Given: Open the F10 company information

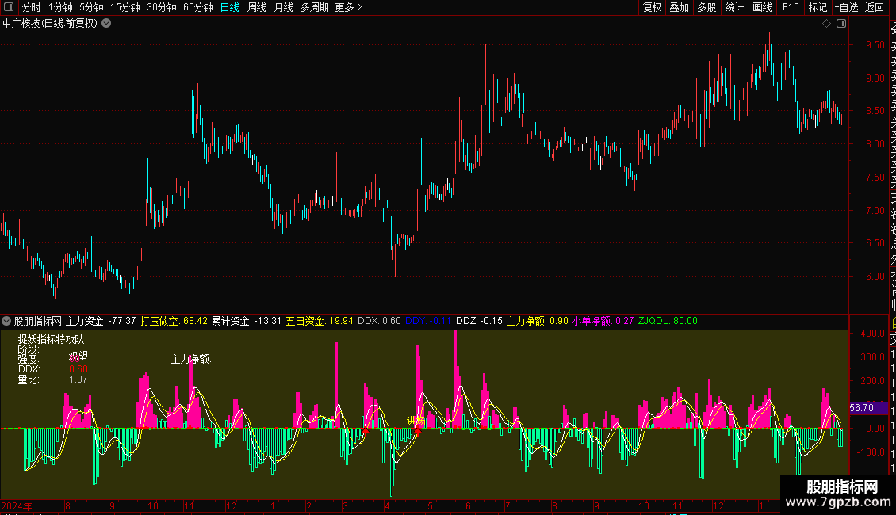Looking at the screenshot, I should (x=791, y=8).
